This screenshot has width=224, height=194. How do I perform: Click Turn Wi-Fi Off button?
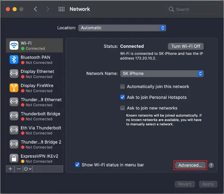[186, 46]
